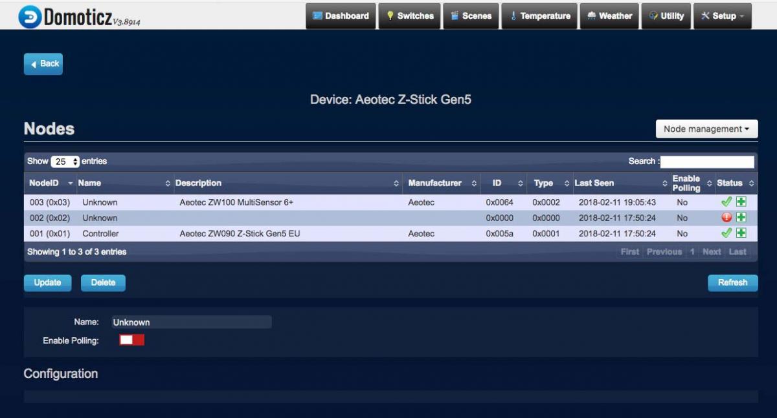Image resolution: width=777 pixels, height=418 pixels.
Task: Hit the Refresh button
Action: (732, 282)
